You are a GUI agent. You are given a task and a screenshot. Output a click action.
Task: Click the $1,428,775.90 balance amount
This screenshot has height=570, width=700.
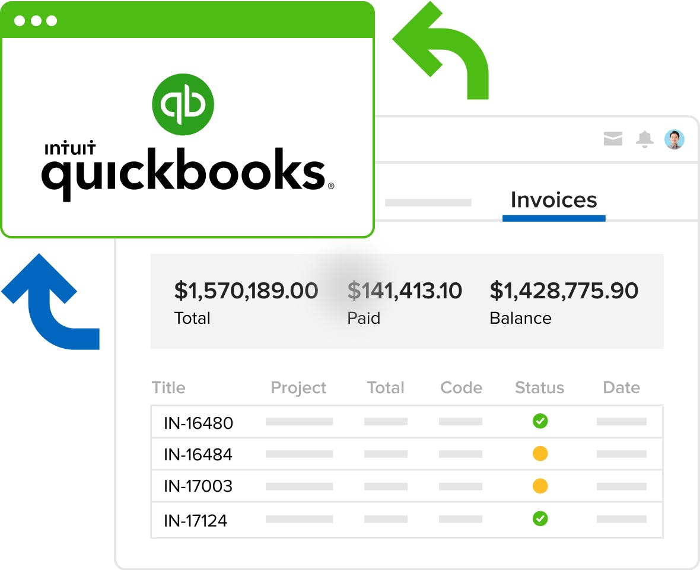pos(564,291)
